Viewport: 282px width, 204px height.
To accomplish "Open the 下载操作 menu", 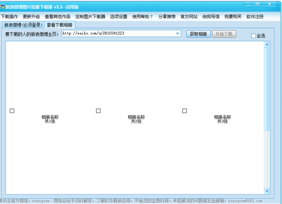I will 10,17.
